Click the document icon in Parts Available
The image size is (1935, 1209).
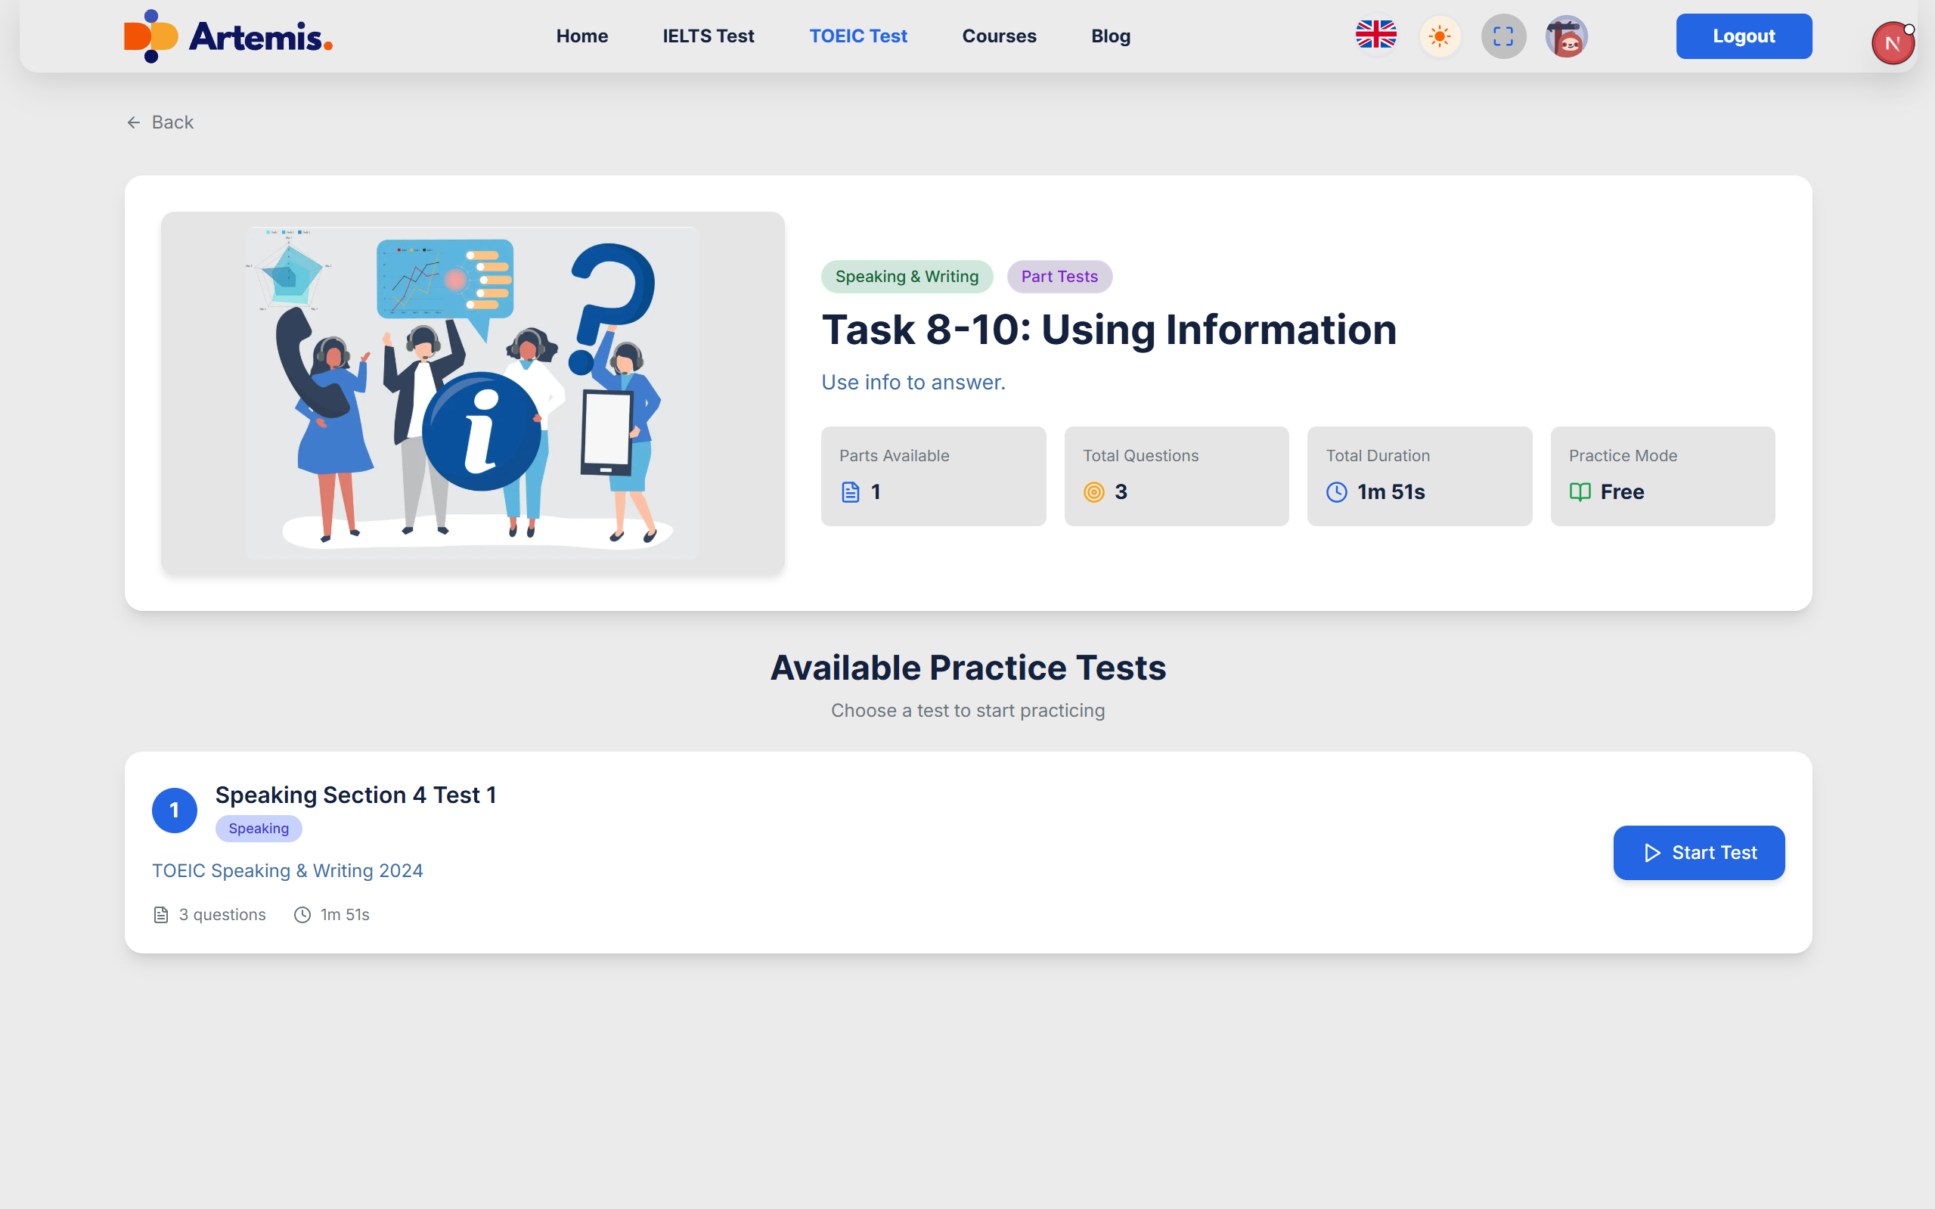(850, 491)
